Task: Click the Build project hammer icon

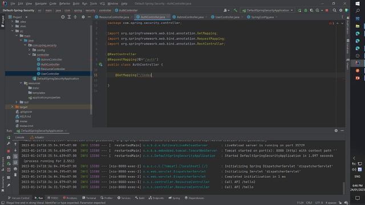Action: point(236,10)
